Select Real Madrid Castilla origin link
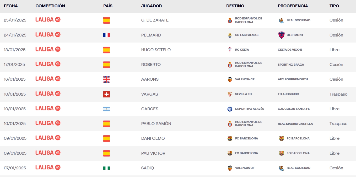Image resolution: width=356 pixels, height=177 pixels. point(295,124)
